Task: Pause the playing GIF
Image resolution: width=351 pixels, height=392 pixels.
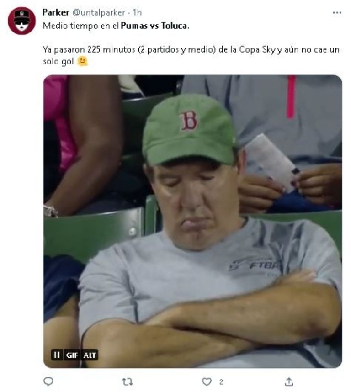Action: [x=57, y=355]
